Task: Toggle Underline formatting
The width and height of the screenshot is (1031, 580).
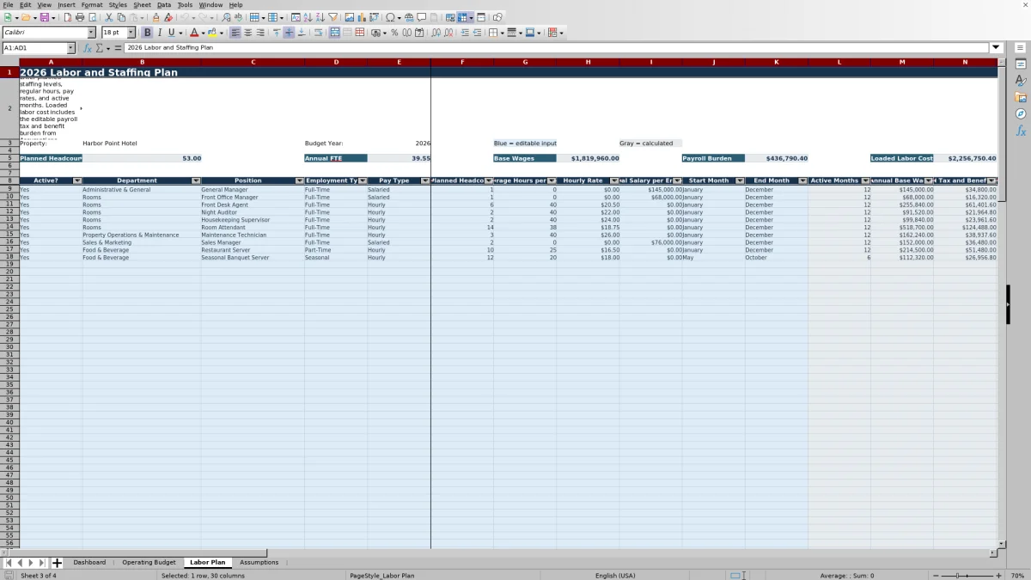Action: tap(171, 33)
